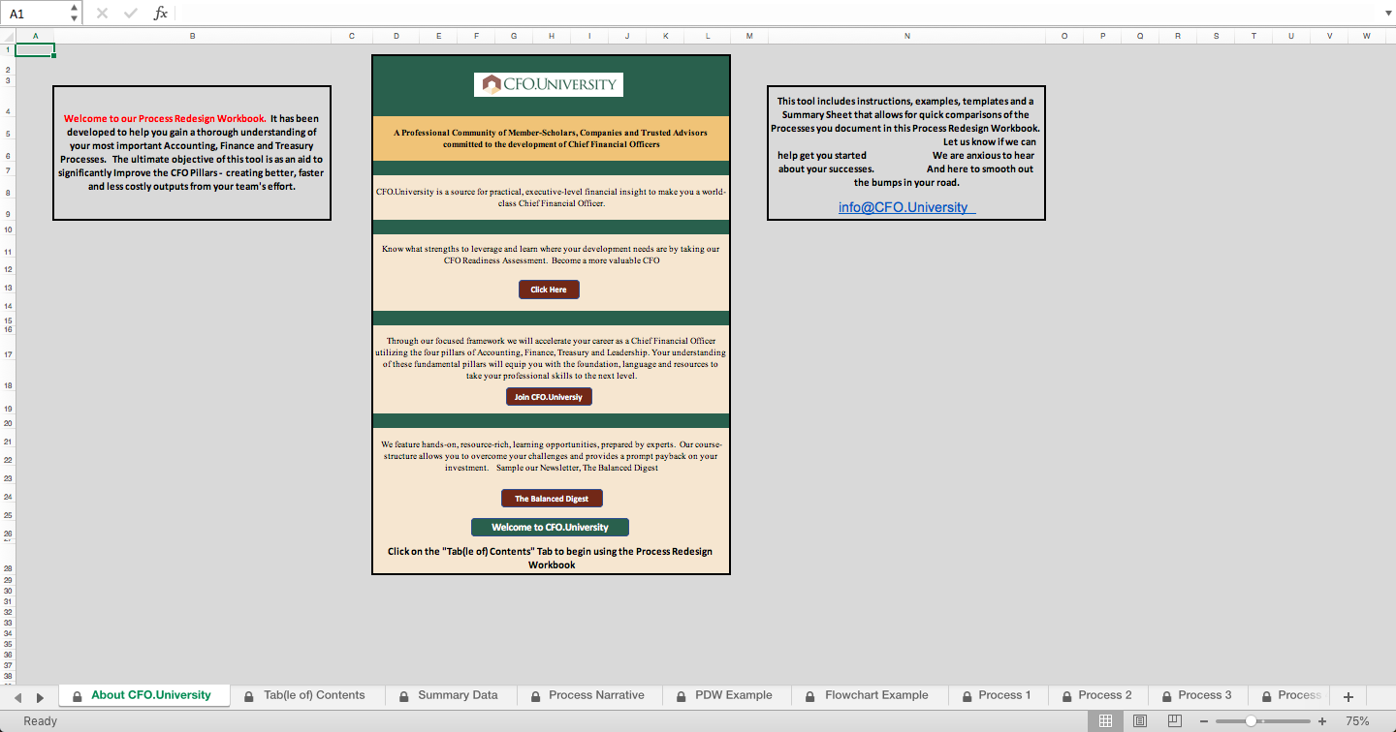Click the lock icon on Summary Data tab
The image size is (1396, 732).
(404, 696)
